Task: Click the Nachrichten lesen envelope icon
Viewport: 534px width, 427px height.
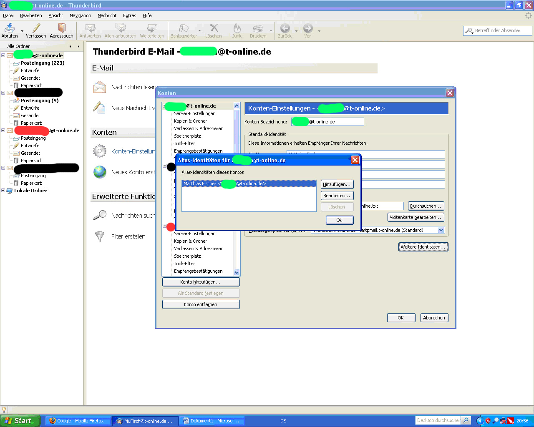Action: 100,87
